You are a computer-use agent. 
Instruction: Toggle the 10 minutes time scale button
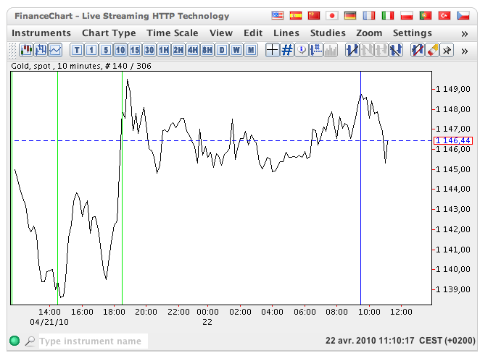(120, 50)
